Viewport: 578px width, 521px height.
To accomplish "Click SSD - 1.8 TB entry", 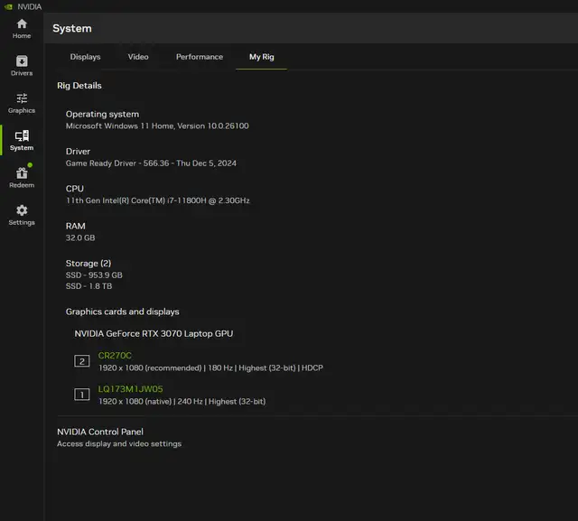I will tap(89, 286).
